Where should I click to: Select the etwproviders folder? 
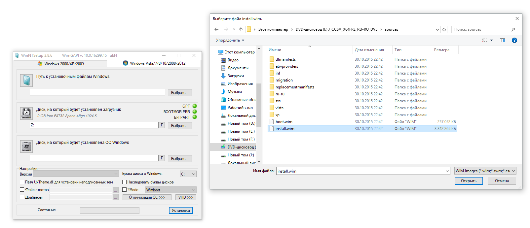pyautogui.click(x=287, y=66)
